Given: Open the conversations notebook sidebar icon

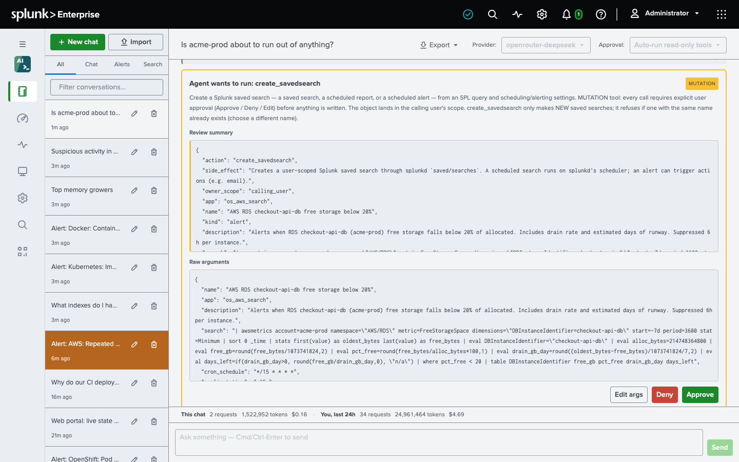Looking at the screenshot, I should coord(23,91).
